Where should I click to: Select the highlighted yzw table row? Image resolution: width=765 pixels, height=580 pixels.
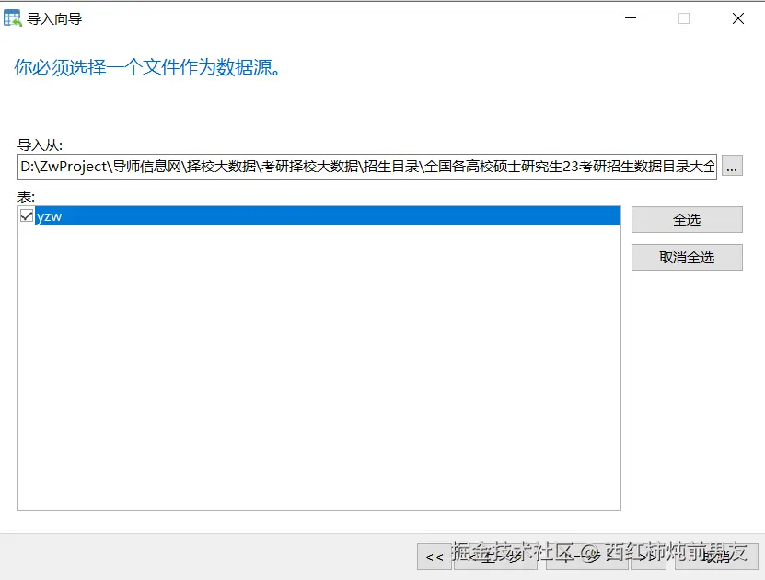[184, 215]
